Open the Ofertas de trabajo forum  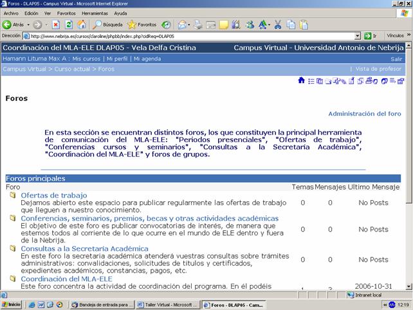(x=54, y=195)
